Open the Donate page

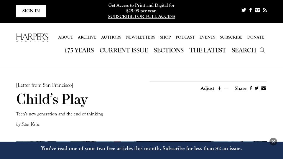click(x=256, y=37)
